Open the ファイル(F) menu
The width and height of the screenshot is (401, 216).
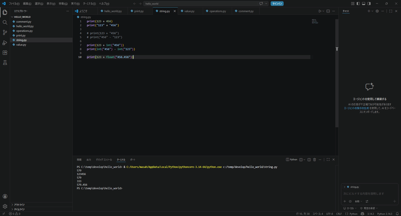pos(14,4)
